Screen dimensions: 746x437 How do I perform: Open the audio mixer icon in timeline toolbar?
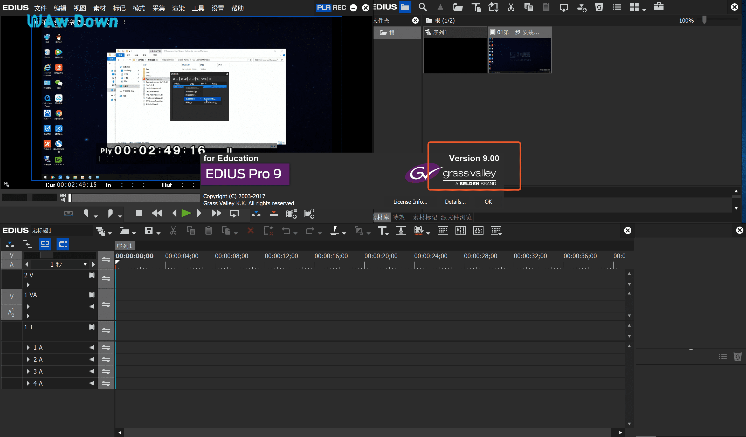point(460,230)
